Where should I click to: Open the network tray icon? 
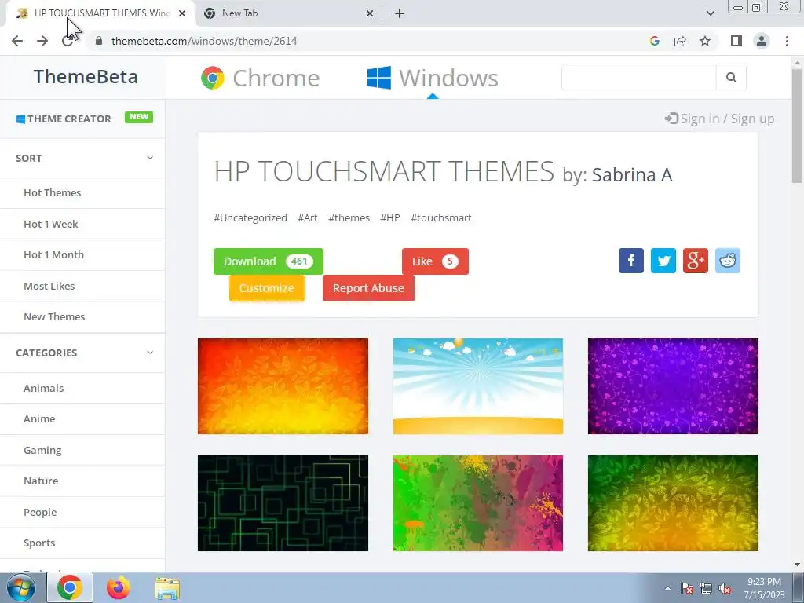pos(706,589)
